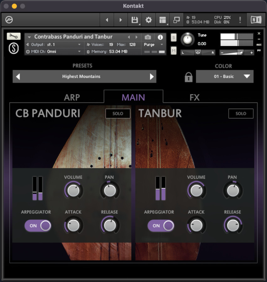Viewport: 267px width, 282px height.
Task: Click the instrument pan L-R slider
Action: tap(198, 53)
